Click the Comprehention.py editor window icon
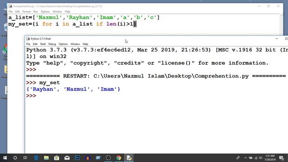The image size is (288, 162). [10, 6]
